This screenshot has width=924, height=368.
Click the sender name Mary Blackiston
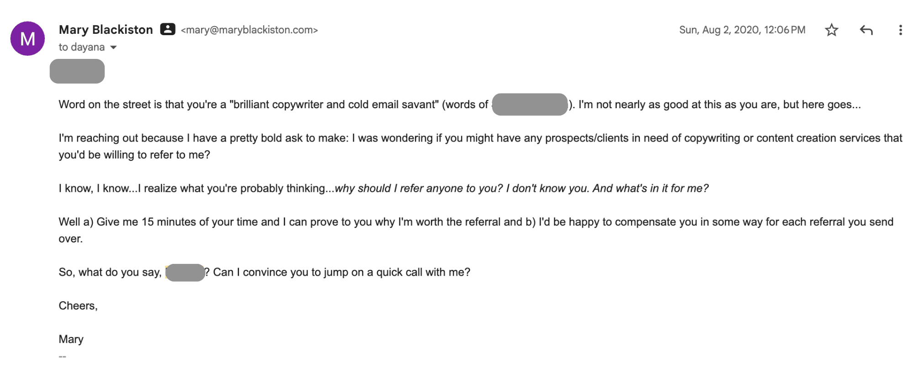click(x=106, y=30)
